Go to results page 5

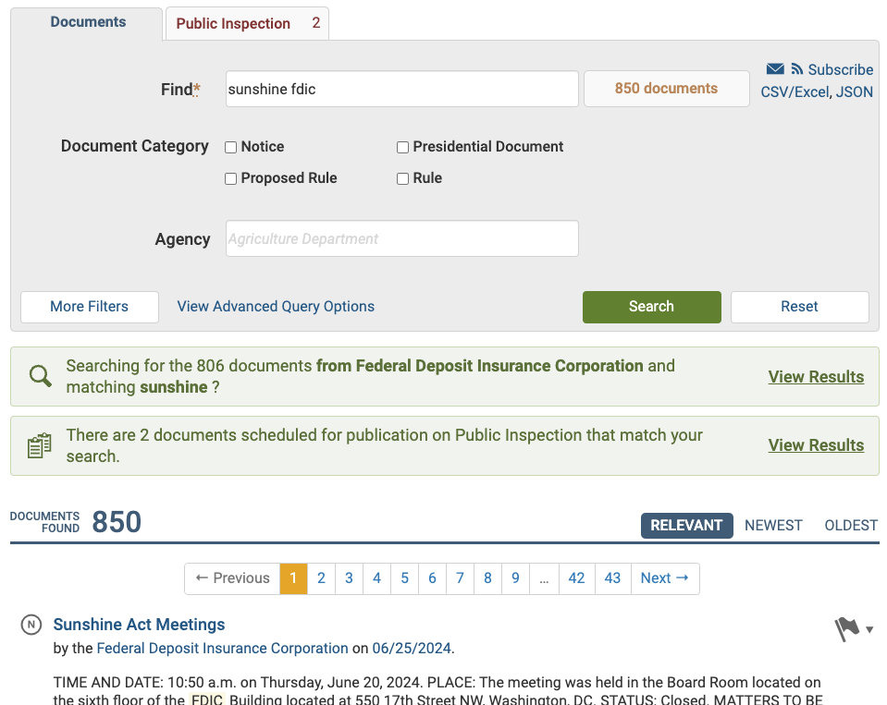(404, 578)
